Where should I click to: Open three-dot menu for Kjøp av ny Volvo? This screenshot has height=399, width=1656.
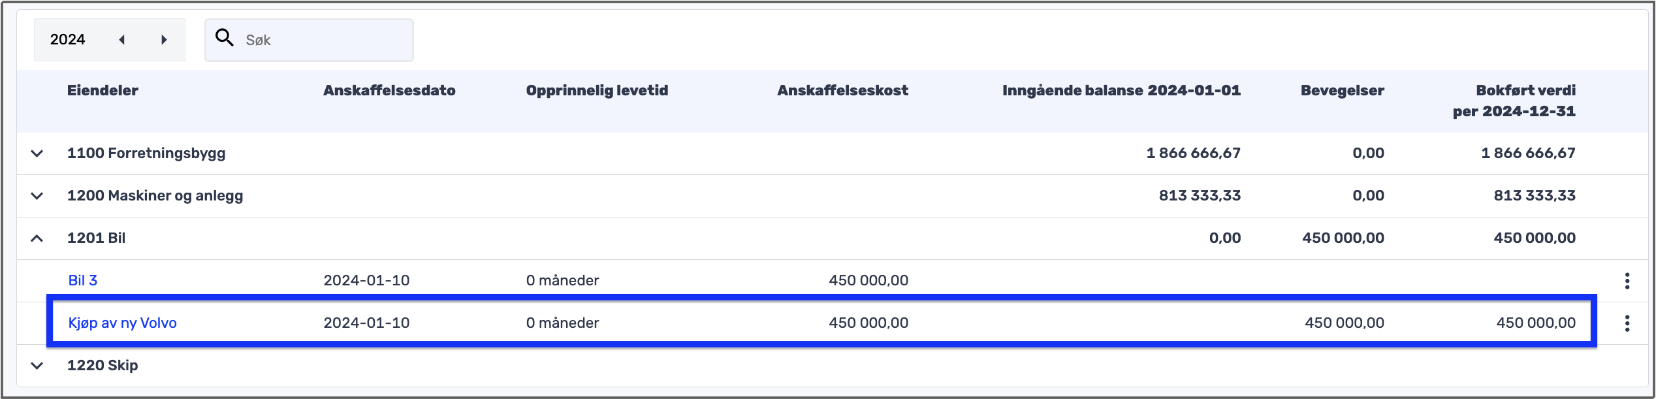click(x=1627, y=323)
